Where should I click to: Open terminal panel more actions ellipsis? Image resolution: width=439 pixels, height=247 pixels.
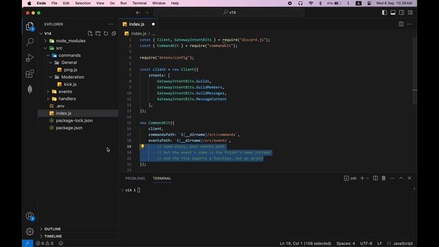392,178
